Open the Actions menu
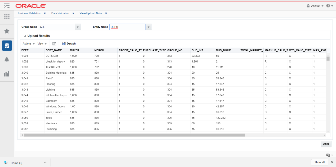This screenshot has height=167, width=336. 29,44
